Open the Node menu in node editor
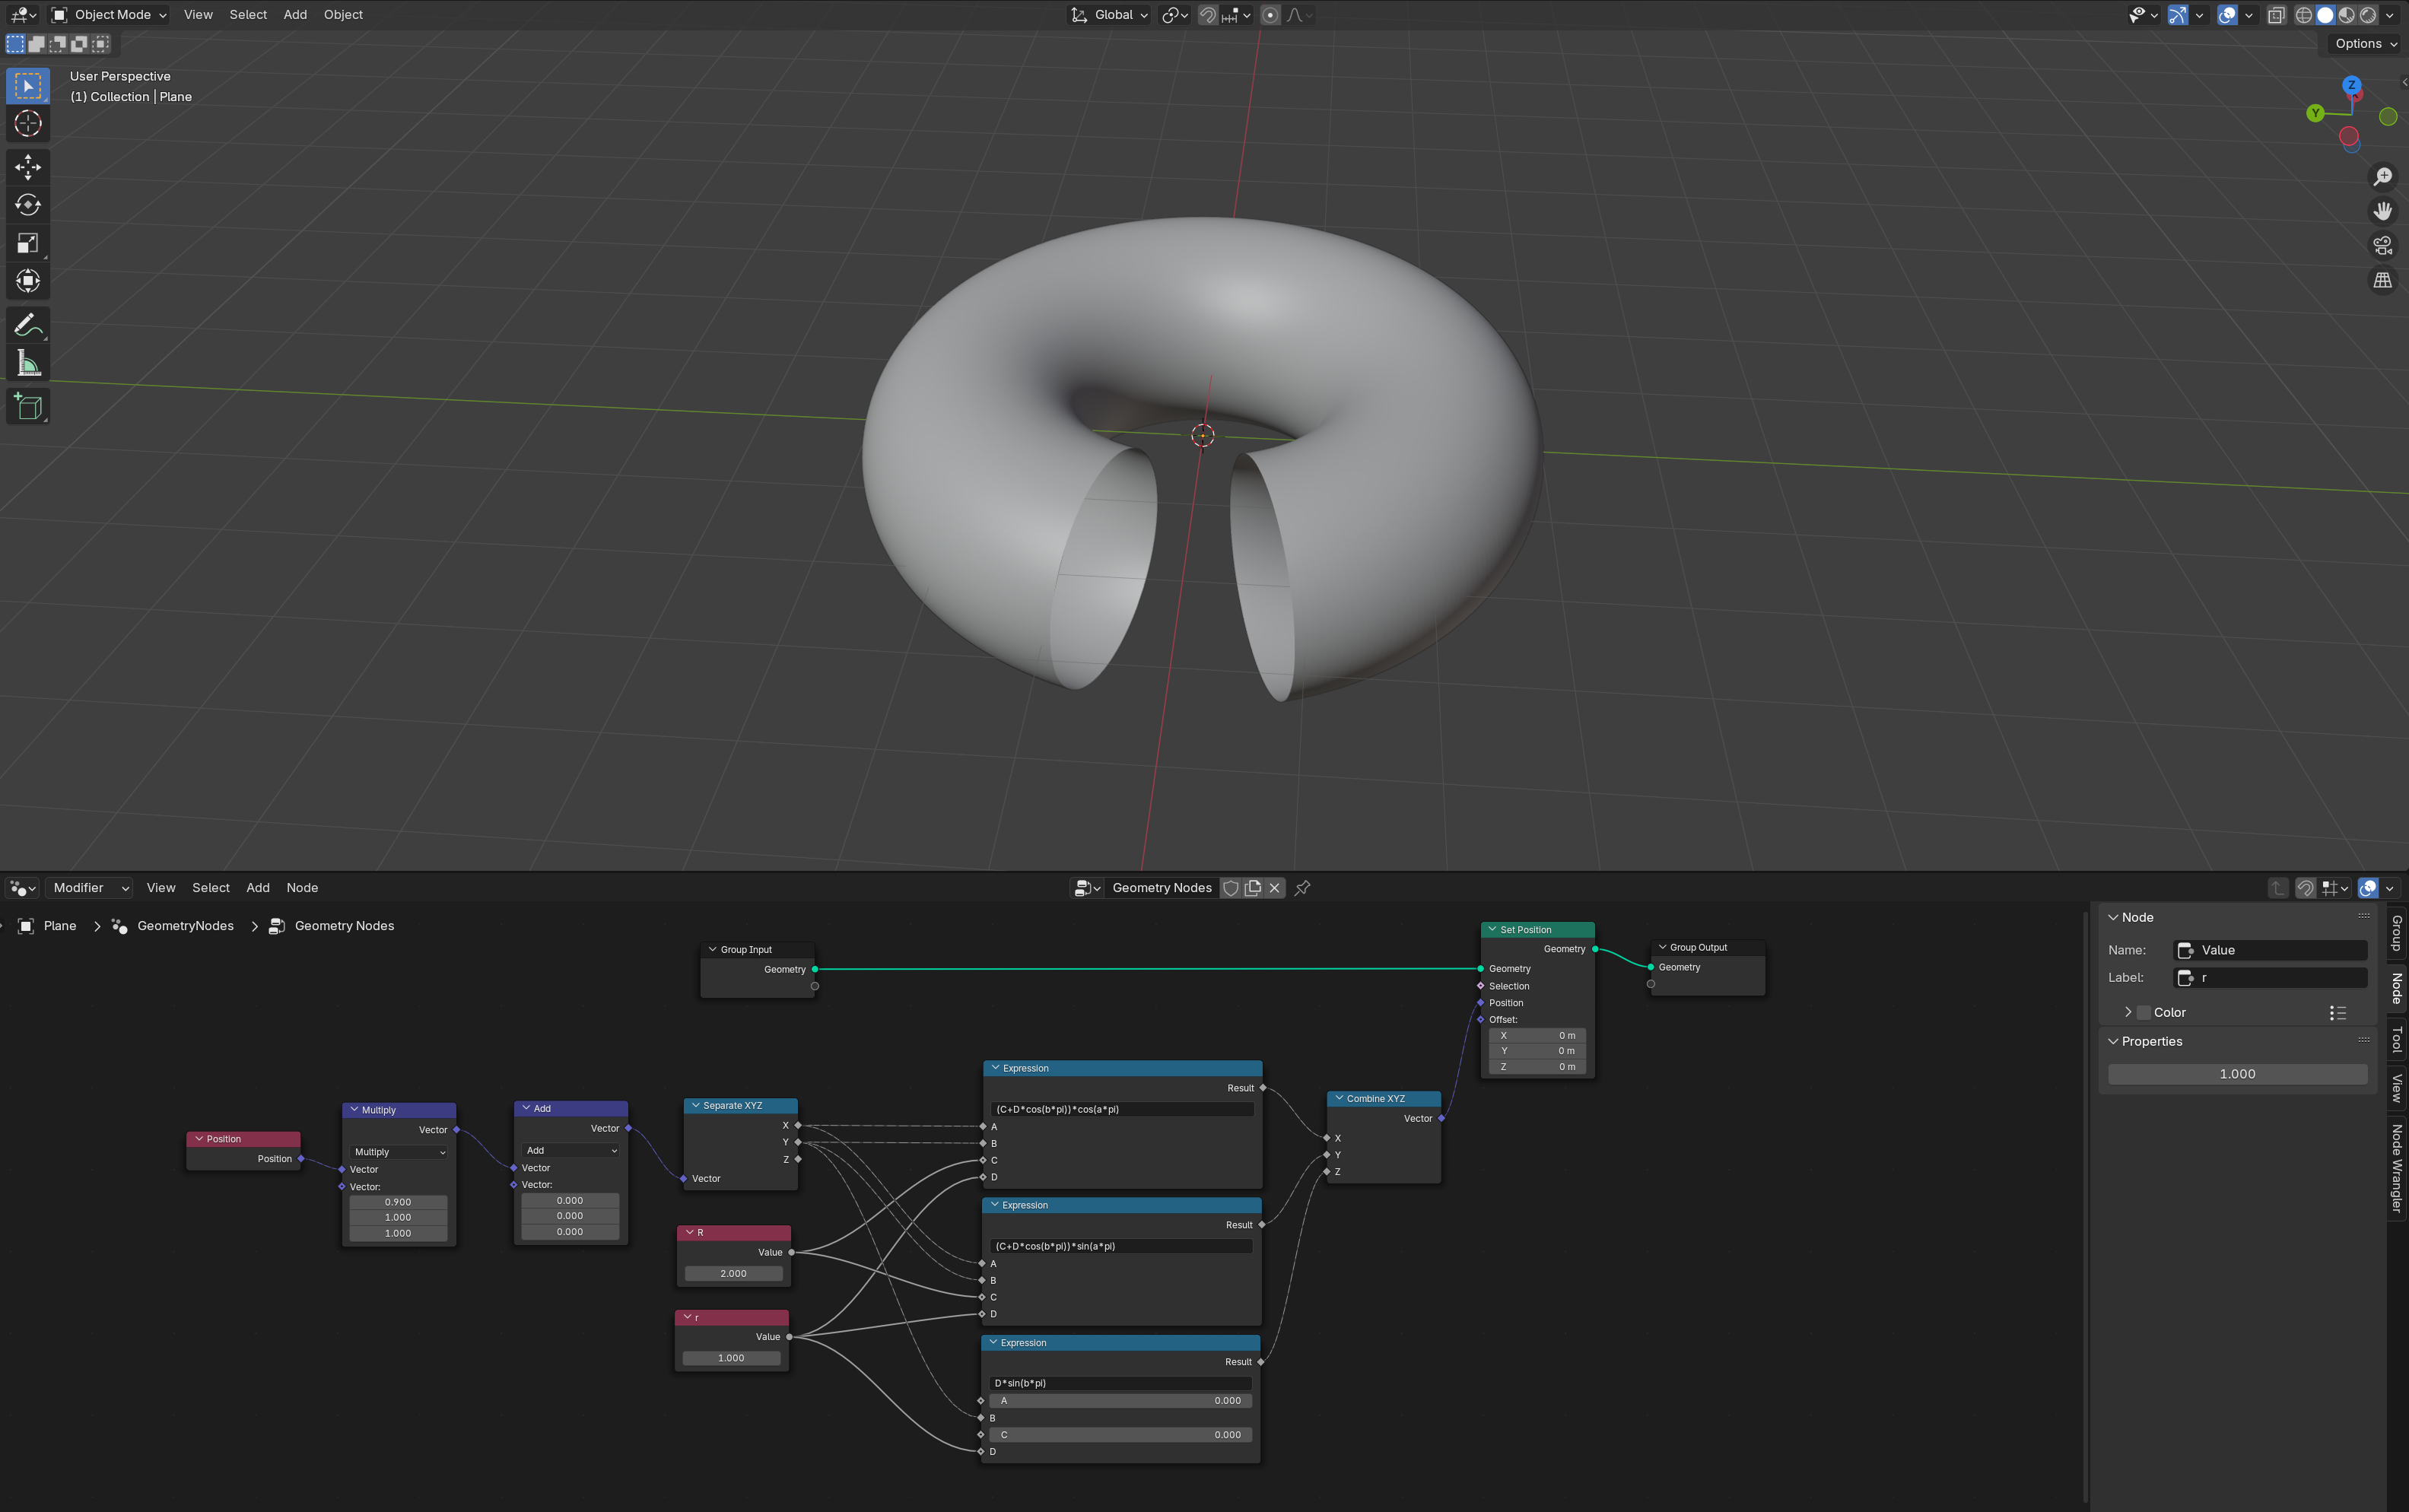Screen dimensions: 2409x1512 pos(302,888)
